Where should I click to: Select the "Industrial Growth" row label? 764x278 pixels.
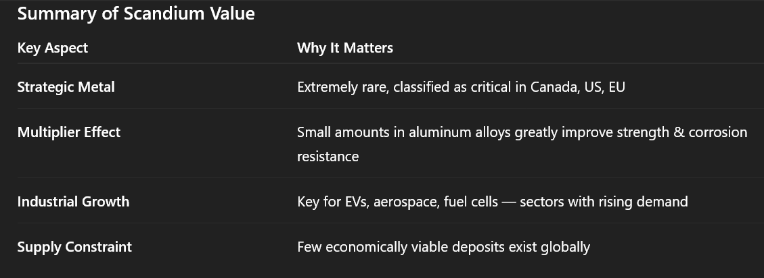coord(73,202)
